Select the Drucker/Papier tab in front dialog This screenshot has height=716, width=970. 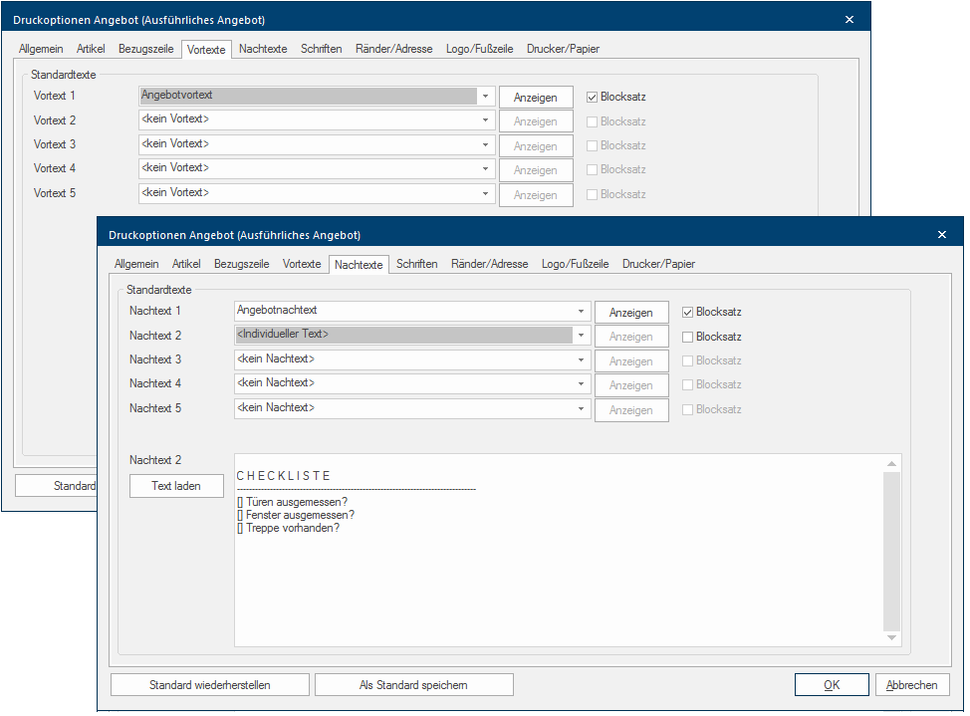tap(658, 265)
